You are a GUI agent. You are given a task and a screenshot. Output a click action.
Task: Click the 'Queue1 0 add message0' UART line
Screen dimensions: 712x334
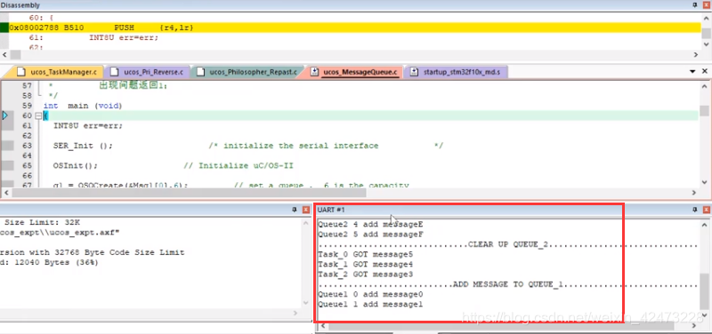tap(370, 294)
